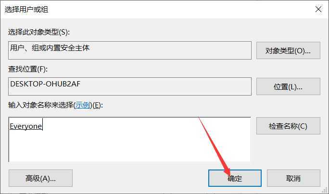This screenshot has width=329, height=194.
Task: Click the DESKTOP-OHUB2AF location field
Action: pyautogui.click(x=130, y=86)
